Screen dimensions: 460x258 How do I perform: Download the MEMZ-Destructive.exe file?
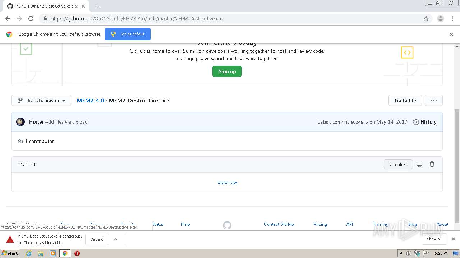[x=398, y=164]
